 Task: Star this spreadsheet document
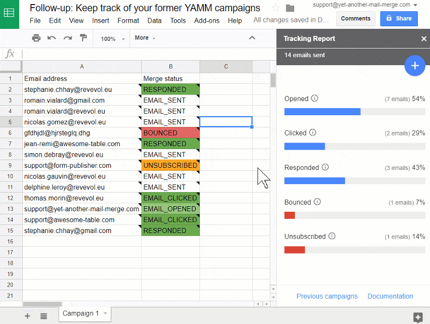pyautogui.click(x=276, y=8)
